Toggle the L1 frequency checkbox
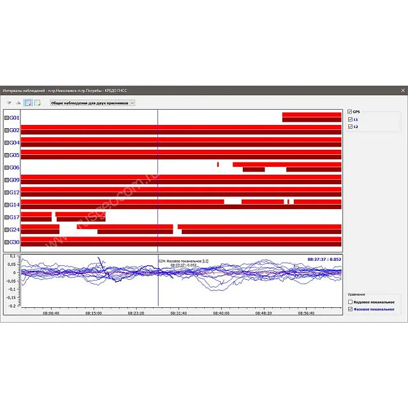This screenshot has height=408, width=408. 350,119
